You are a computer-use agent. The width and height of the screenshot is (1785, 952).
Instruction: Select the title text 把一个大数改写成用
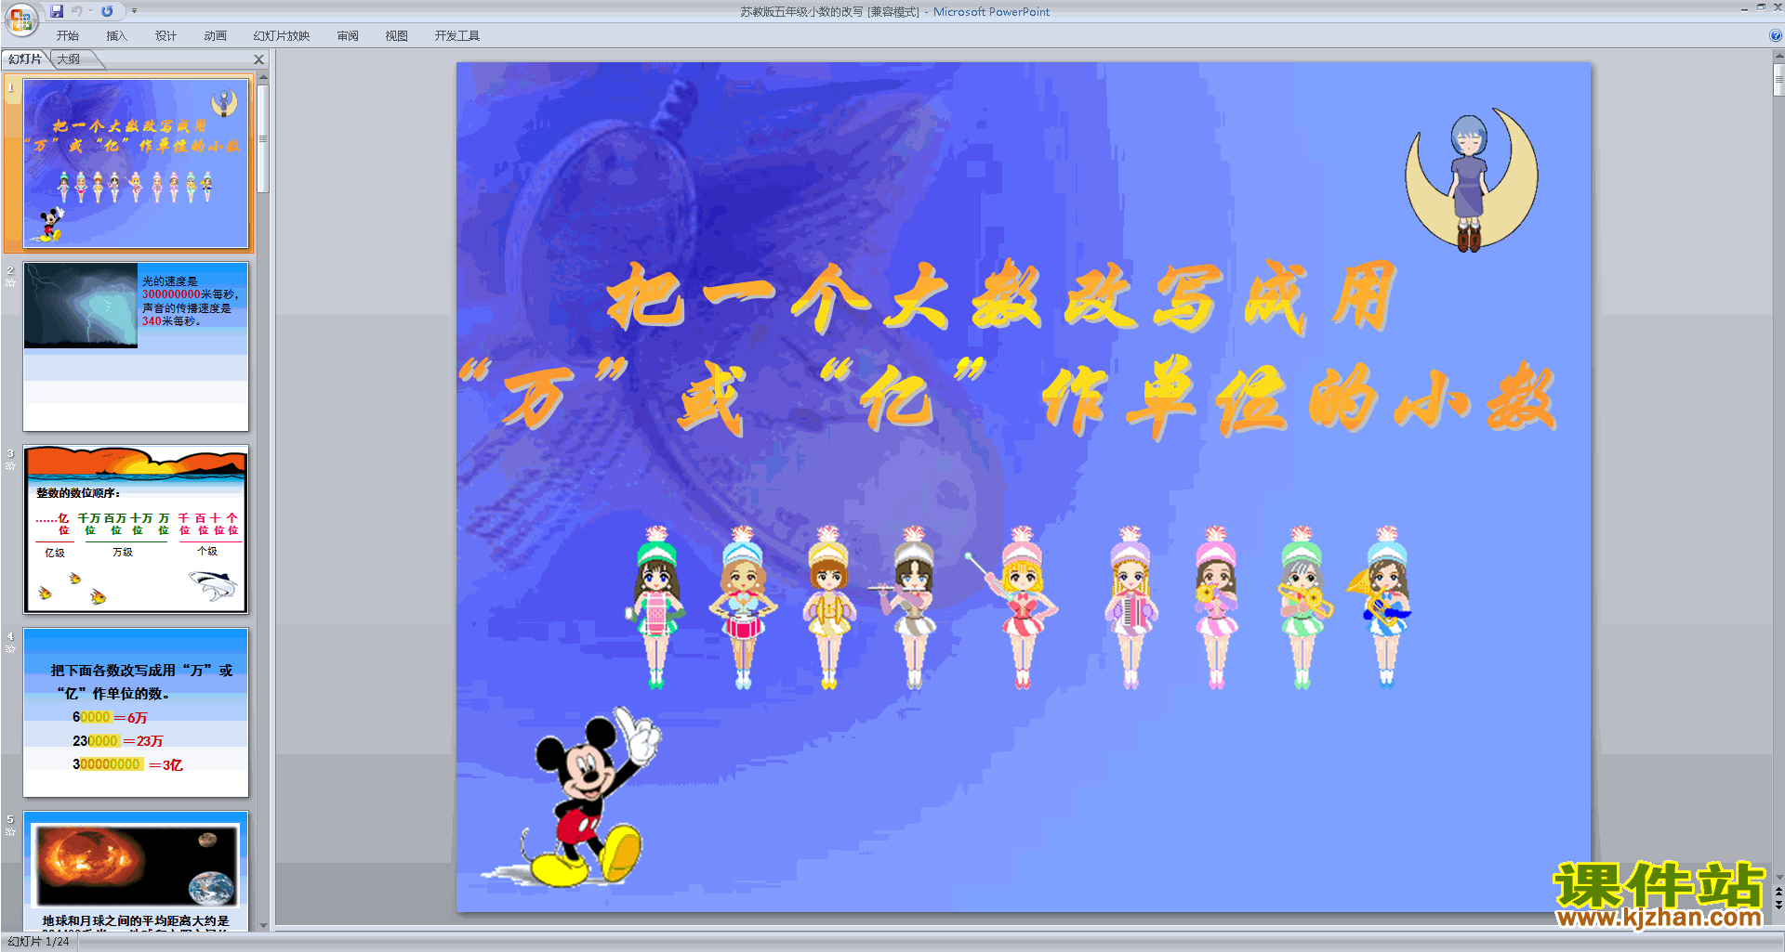[1001, 297]
